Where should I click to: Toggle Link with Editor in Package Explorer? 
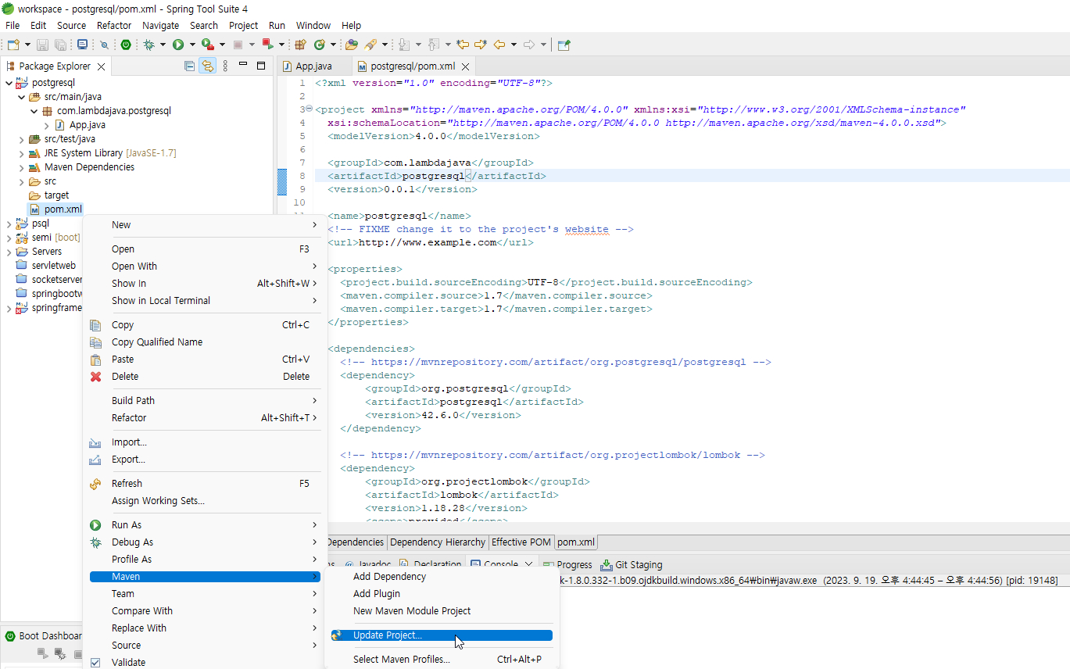[207, 66]
